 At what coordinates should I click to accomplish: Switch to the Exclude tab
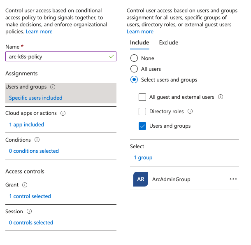168,42
